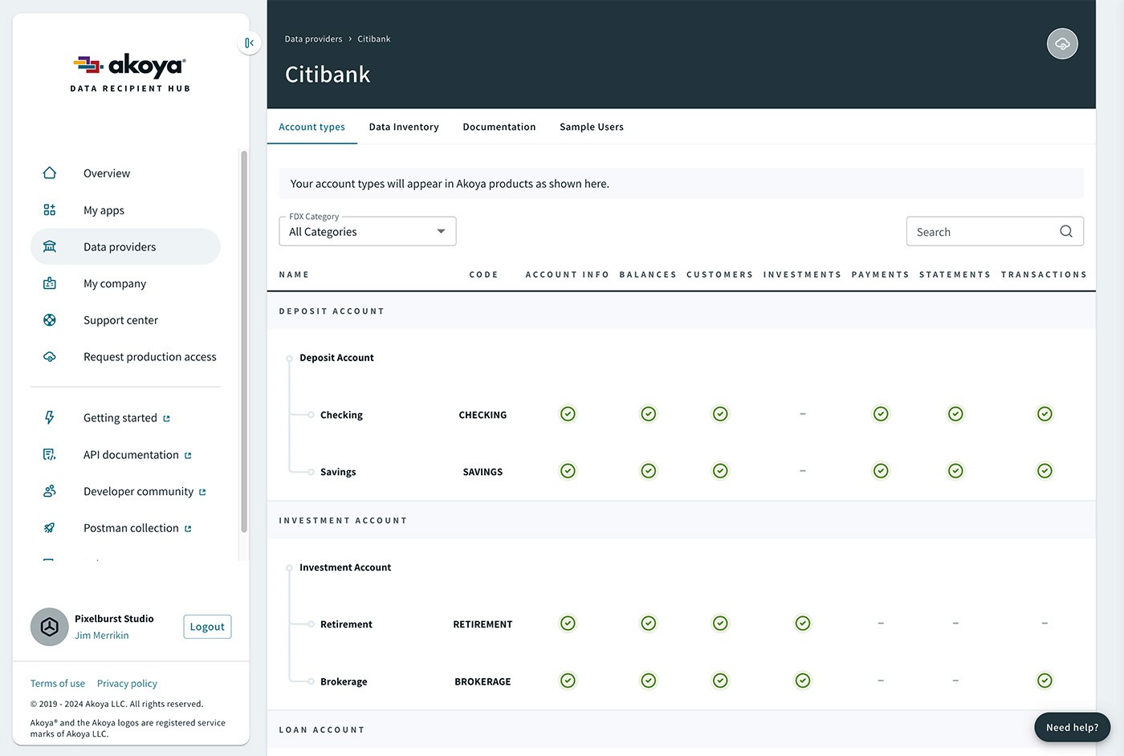1124x756 pixels.
Task: Click the Brokerage tree row
Action: pos(681,681)
